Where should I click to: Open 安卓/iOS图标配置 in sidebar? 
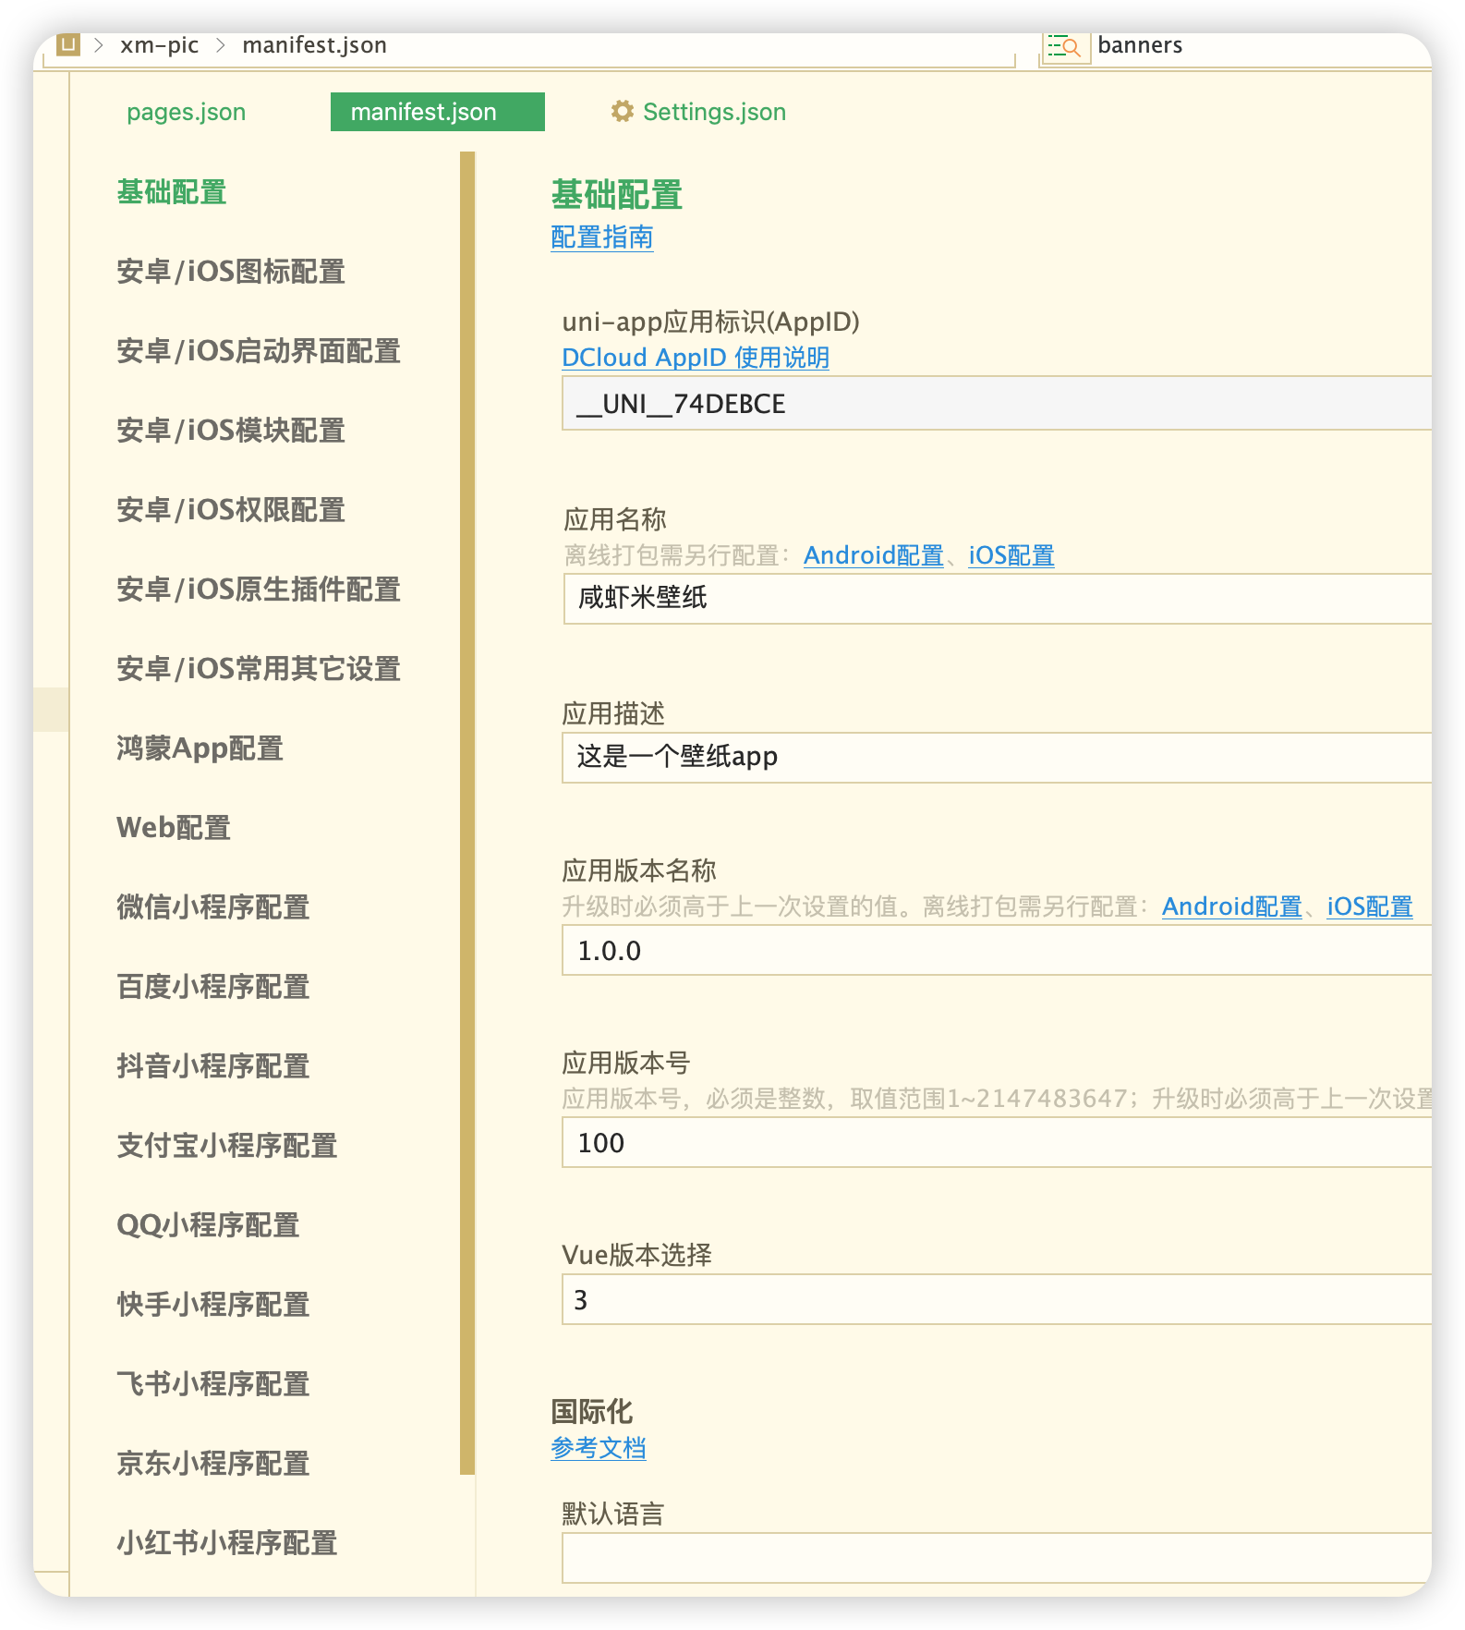(x=231, y=272)
